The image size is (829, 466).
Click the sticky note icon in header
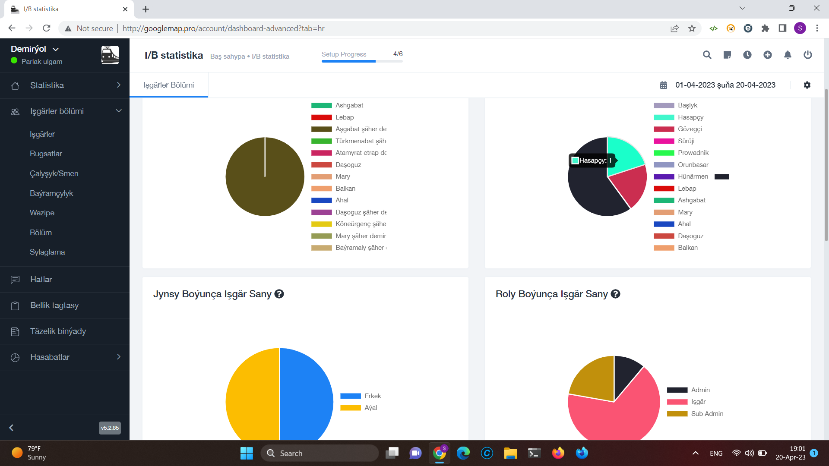click(x=727, y=55)
